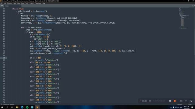The image size is (195, 109).
Task: Click the recorder picture-in-picture icon
Action: tap(191, 101)
